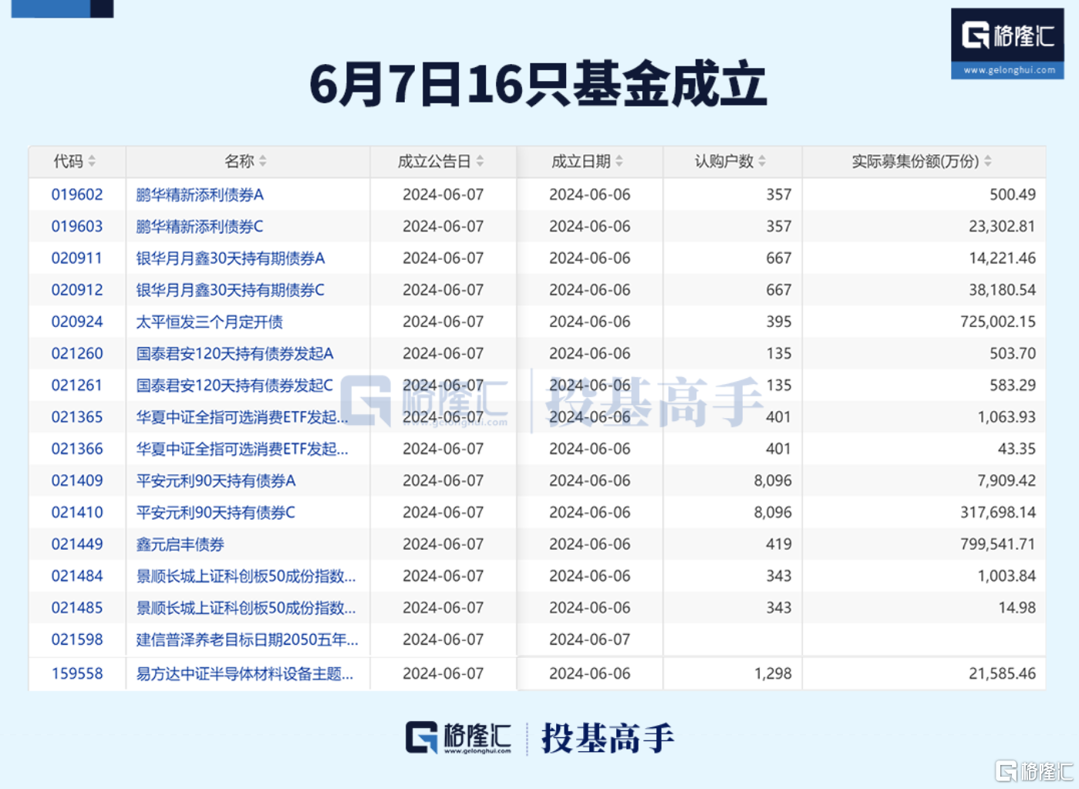The image size is (1079, 789).
Task: Sort by 成立日期 column arrow icon
Action: tap(619, 161)
